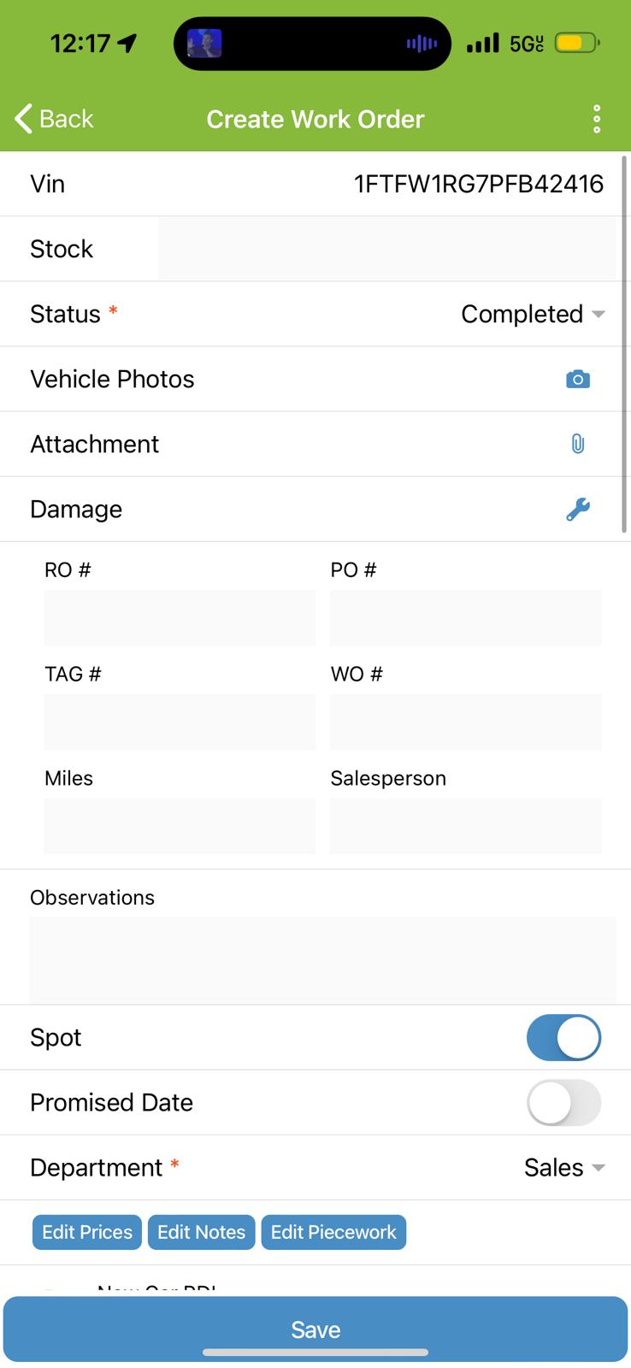Expand the Department dropdown showing Sales
Image resolution: width=631 pixels, height=1368 pixels.
(563, 1167)
